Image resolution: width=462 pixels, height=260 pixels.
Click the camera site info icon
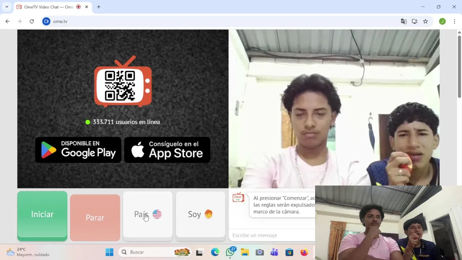pos(46,21)
